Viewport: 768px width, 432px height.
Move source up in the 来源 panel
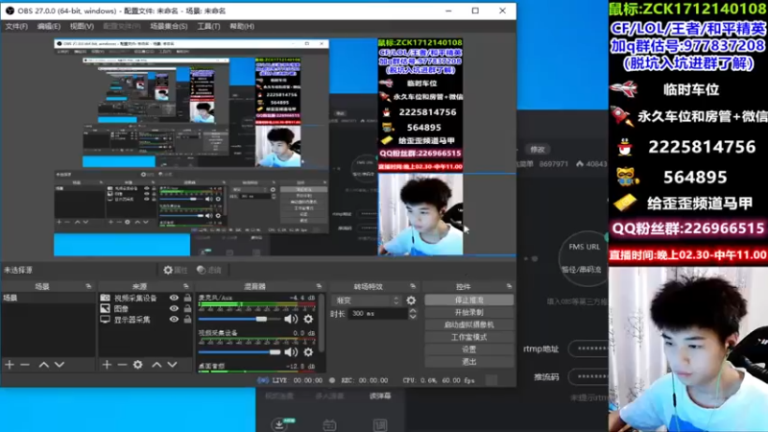[x=156, y=365]
